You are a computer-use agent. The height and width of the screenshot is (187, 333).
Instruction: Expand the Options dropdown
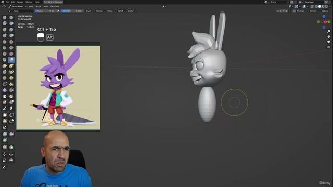(x=326, y=11)
